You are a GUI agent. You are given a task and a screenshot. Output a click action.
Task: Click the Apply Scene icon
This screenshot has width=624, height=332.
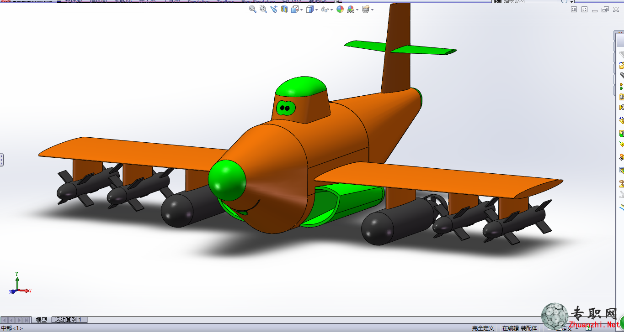pyautogui.click(x=351, y=9)
